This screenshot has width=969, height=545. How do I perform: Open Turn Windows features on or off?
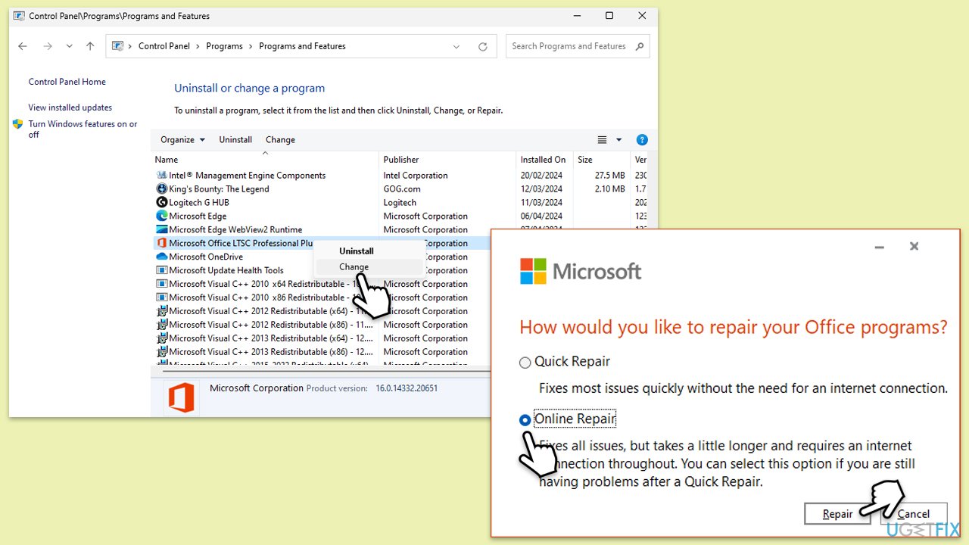point(83,129)
